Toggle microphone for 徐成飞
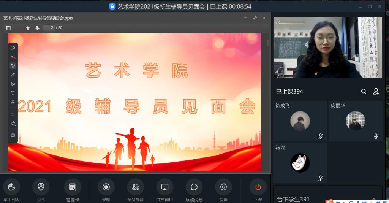This screenshot has height=203, width=389. (320, 136)
